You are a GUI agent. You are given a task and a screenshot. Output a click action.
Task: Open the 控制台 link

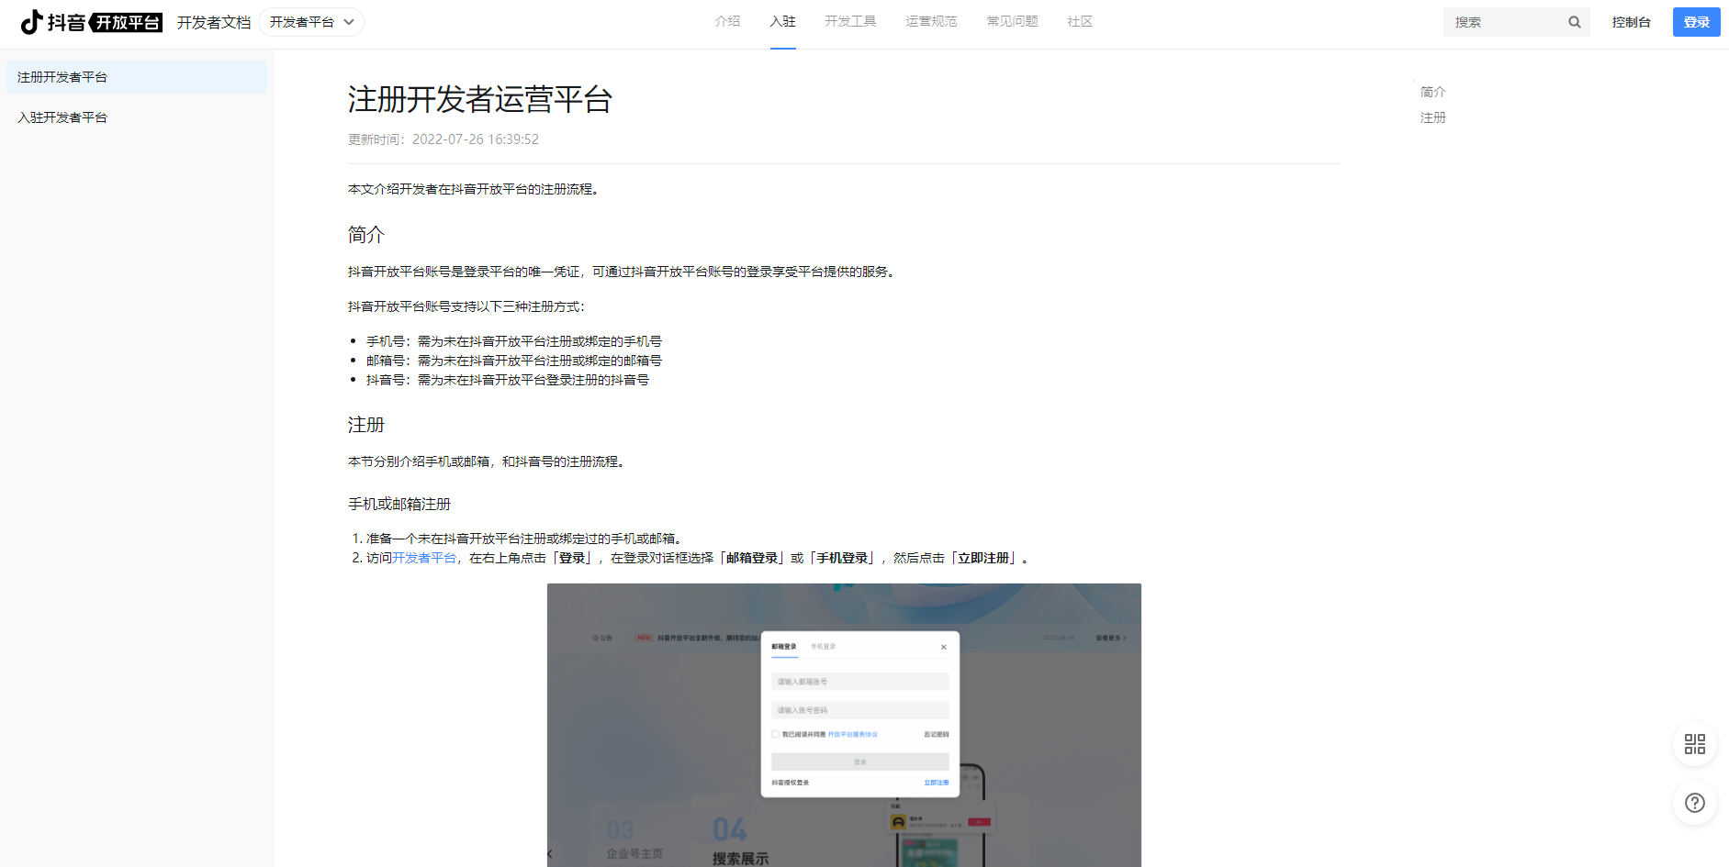point(1631,22)
